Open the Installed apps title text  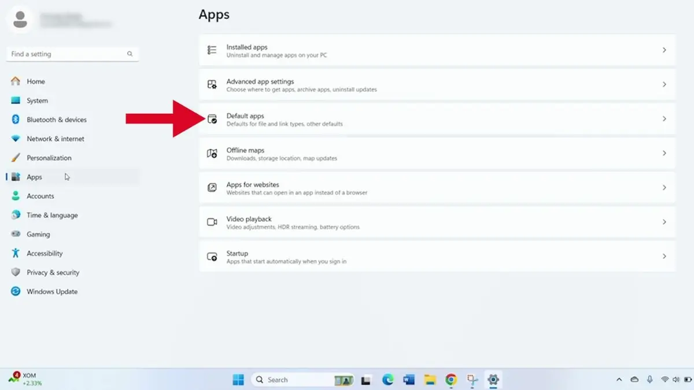click(x=247, y=47)
